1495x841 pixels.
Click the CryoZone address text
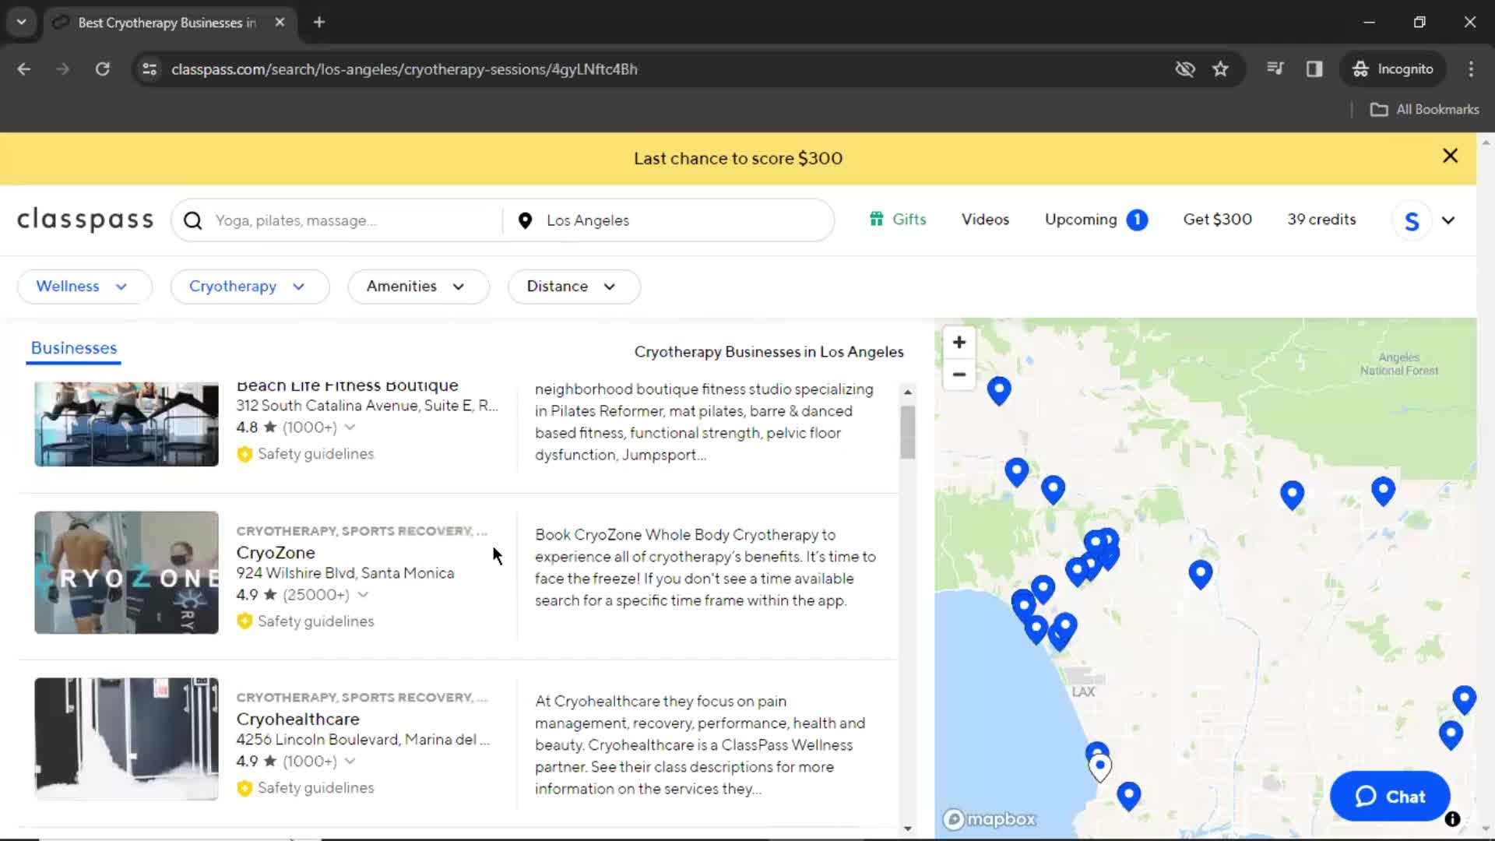click(x=345, y=573)
